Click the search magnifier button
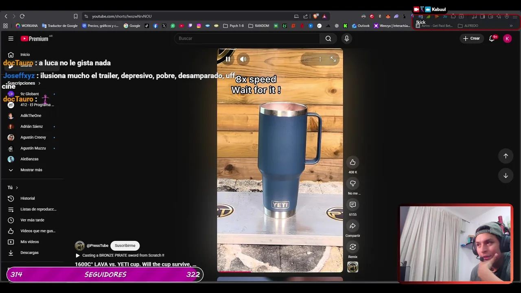The height and width of the screenshot is (293, 521). pyautogui.click(x=328, y=39)
